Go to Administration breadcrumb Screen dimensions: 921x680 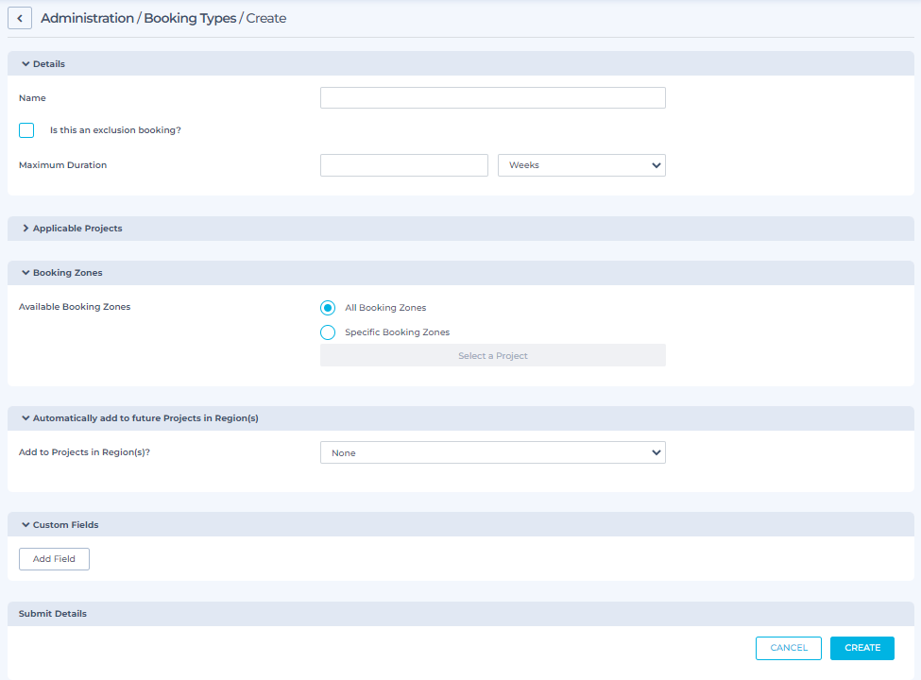pos(87,18)
